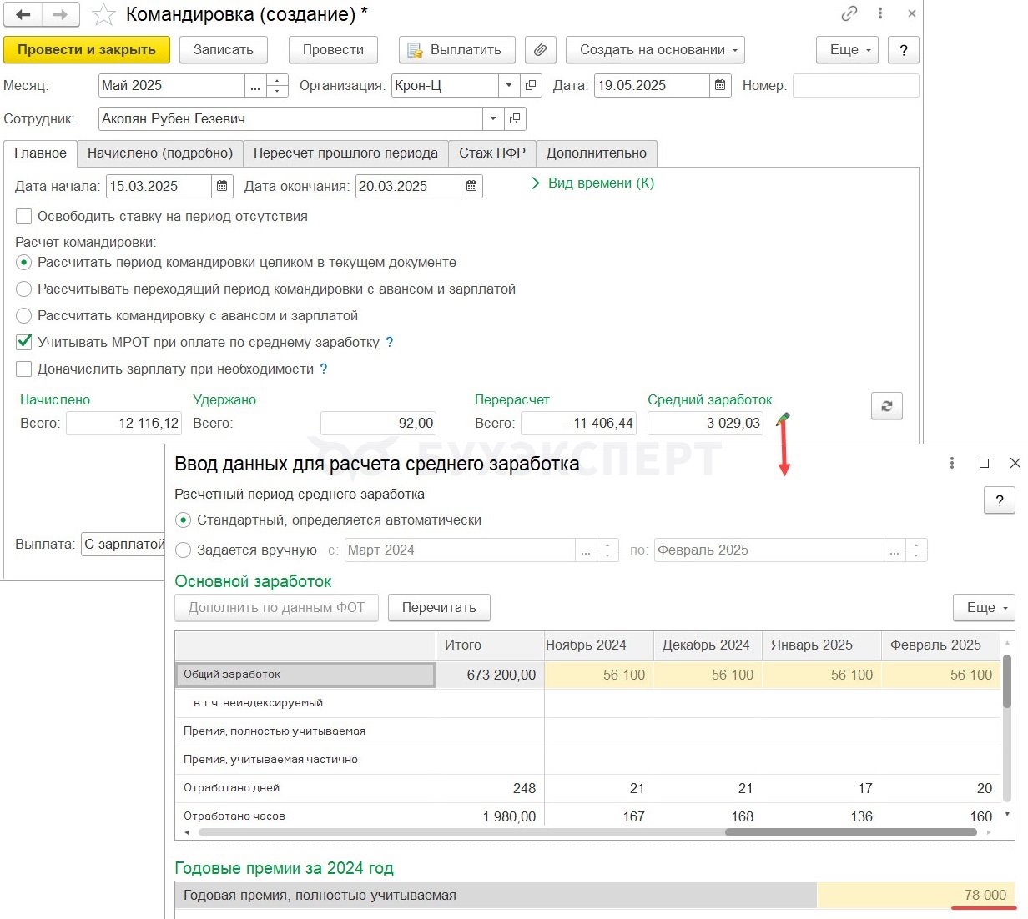The width and height of the screenshot is (1028, 919).
Task: Click Перечитать button
Action: (439, 608)
